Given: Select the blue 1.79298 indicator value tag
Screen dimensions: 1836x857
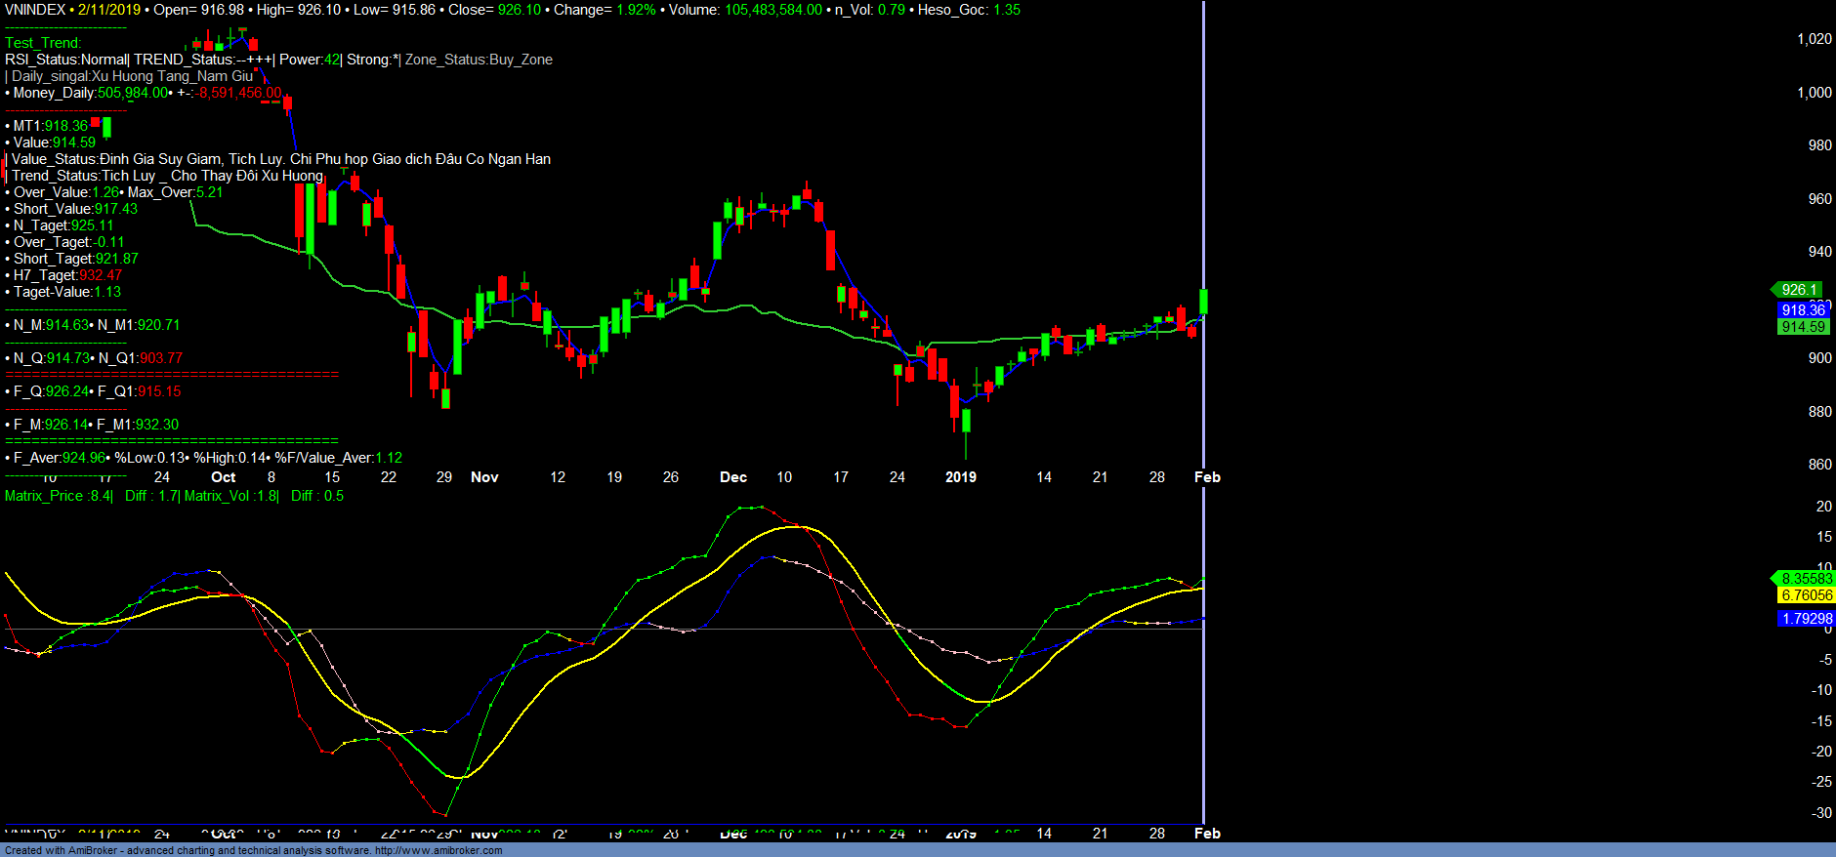Looking at the screenshot, I should [x=1806, y=619].
